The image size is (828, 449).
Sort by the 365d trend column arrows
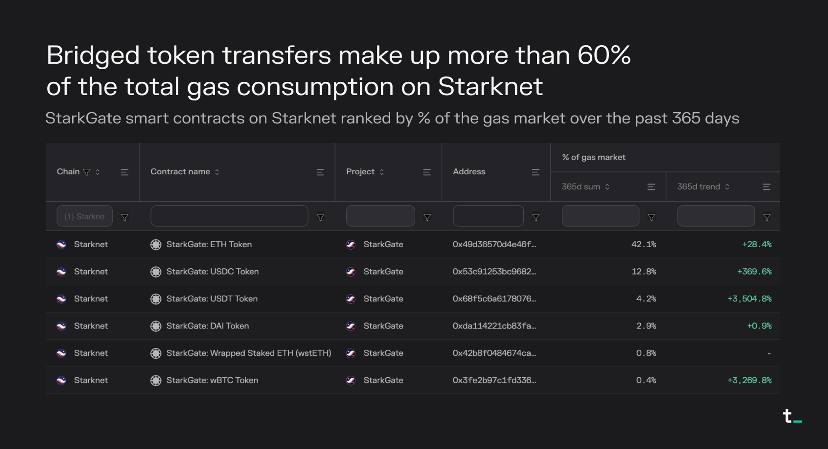(727, 187)
